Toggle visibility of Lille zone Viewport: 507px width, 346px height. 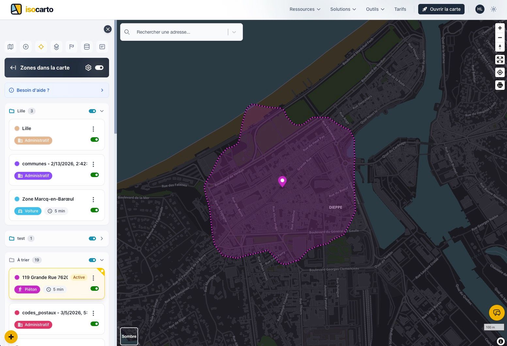[x=95, y=140]
